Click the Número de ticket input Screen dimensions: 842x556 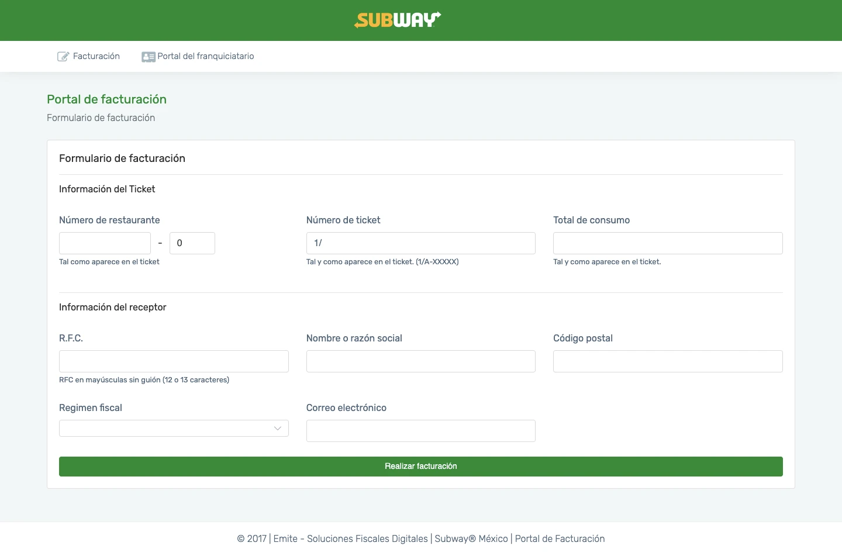tap(421, 243)
